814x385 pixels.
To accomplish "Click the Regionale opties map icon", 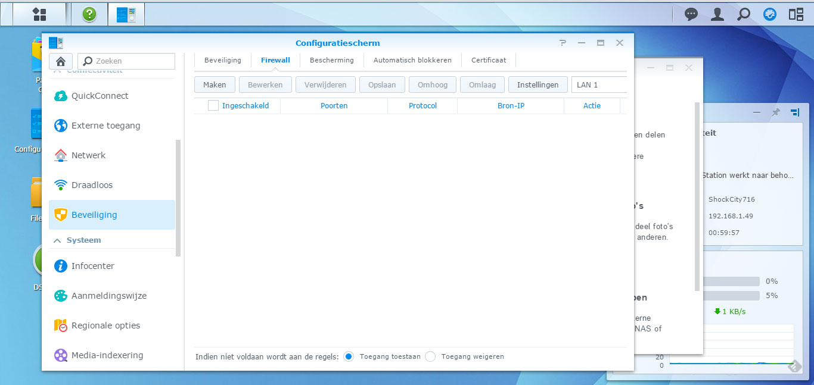I will coord(61,325).
